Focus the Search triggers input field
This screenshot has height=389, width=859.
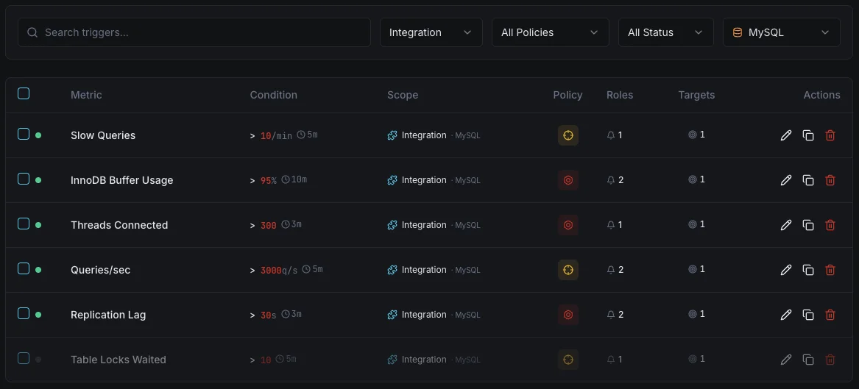pos(194,32)
